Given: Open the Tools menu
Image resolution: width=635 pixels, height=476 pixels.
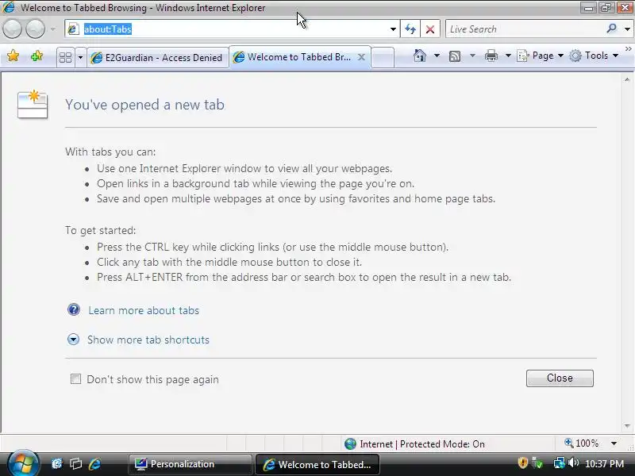Looking at the screenshot, I should point(594,56).
